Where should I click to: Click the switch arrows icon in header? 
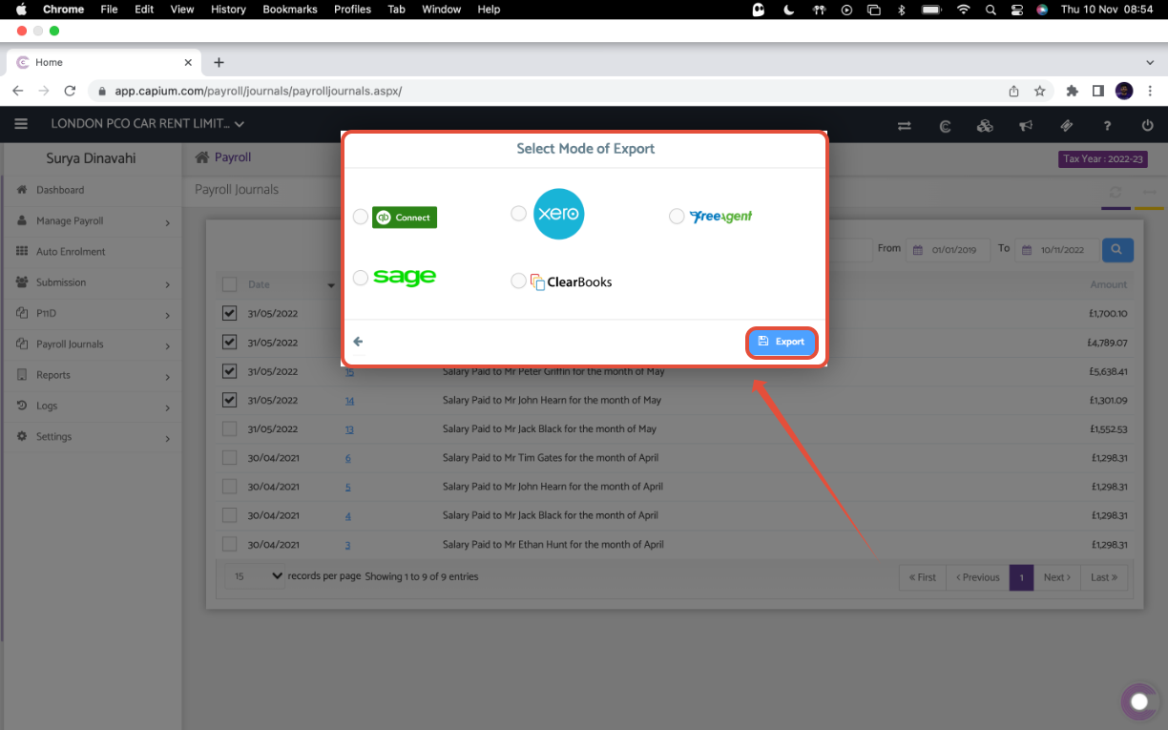(x=905, y=125)
